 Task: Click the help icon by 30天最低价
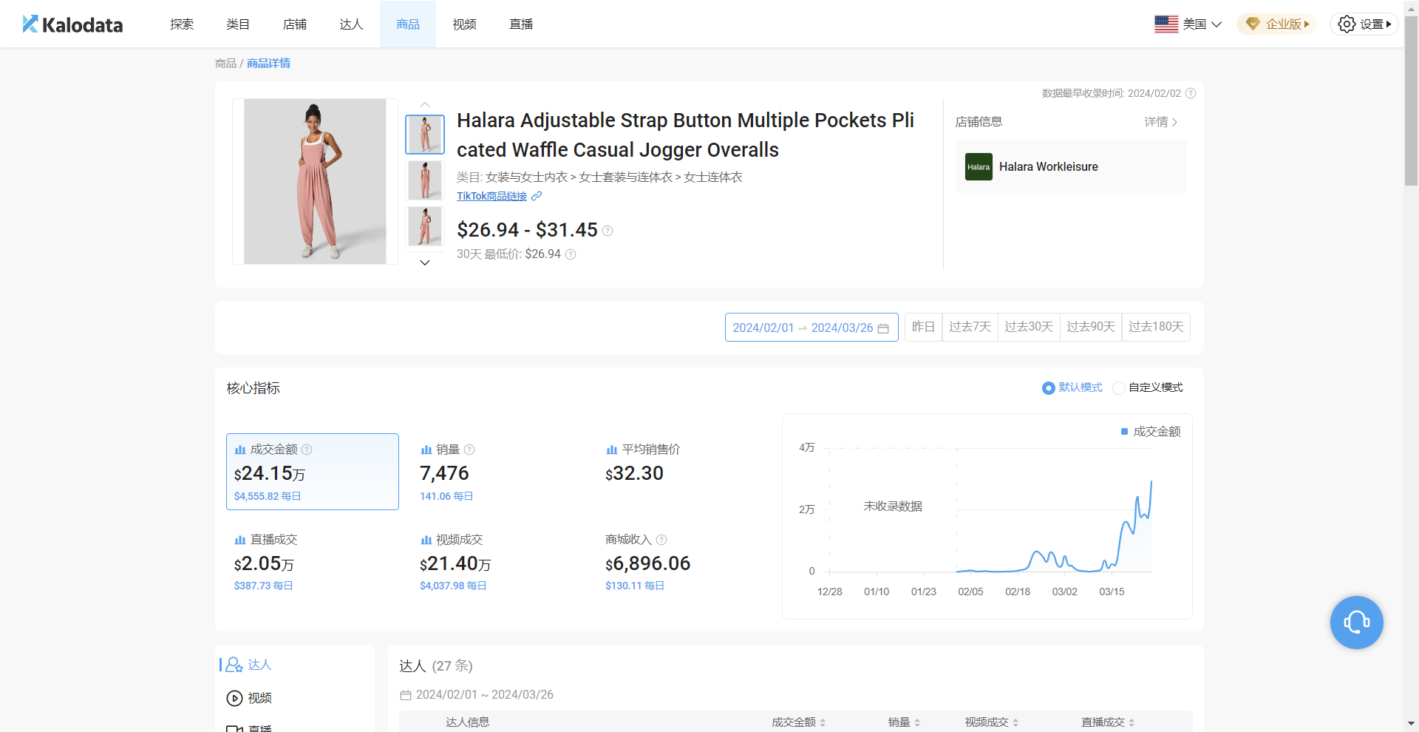[x=571, y=254]
